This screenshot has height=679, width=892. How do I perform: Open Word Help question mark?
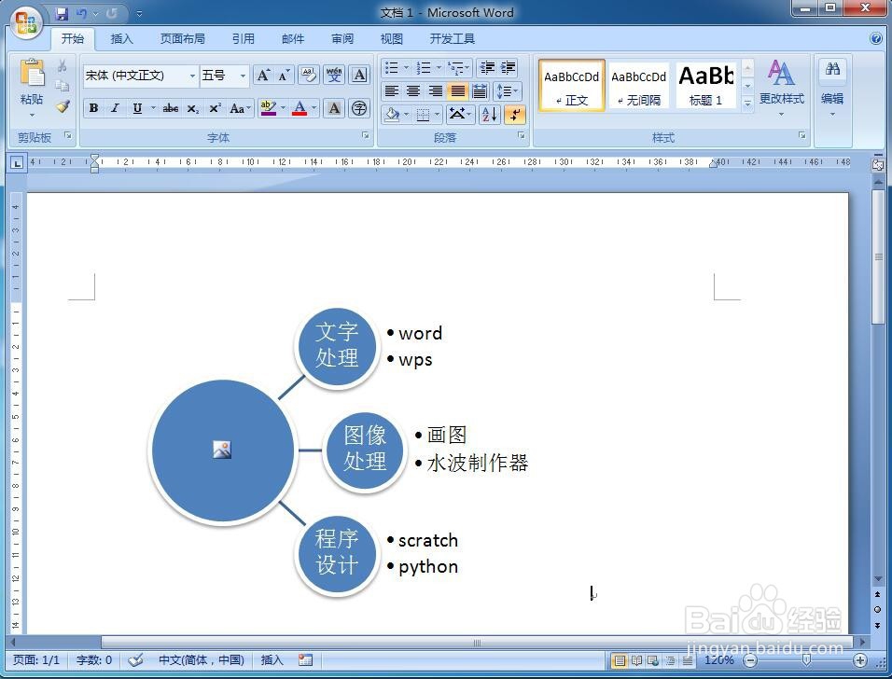point(876,38)
